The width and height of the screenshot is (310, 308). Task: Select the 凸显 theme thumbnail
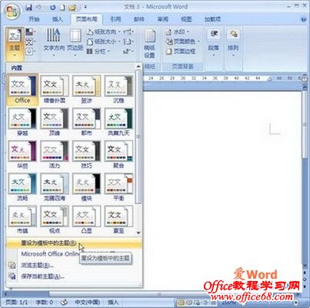tap(87, 219)
